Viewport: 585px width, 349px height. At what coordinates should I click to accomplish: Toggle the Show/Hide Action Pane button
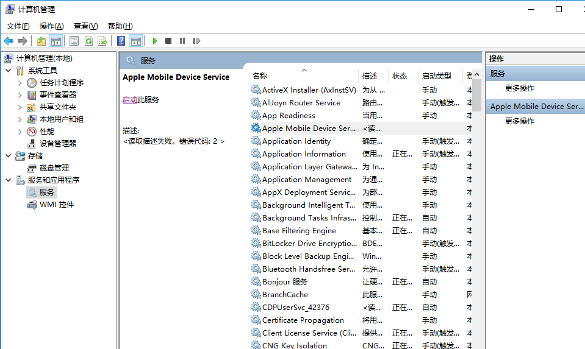[x=136, y=41]
